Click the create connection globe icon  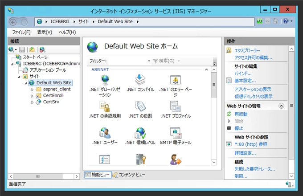pos(11,50)
